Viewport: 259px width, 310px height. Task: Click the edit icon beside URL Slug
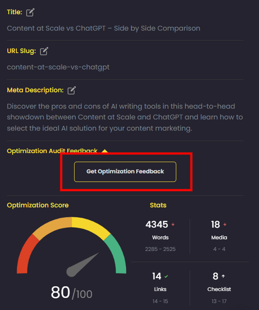click(x=44, y=51)
